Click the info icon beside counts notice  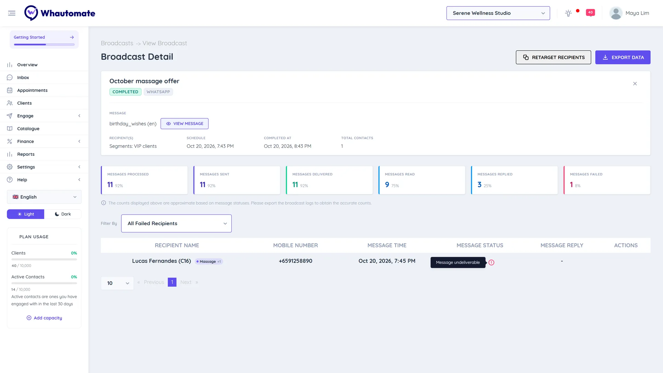[104, 203]
